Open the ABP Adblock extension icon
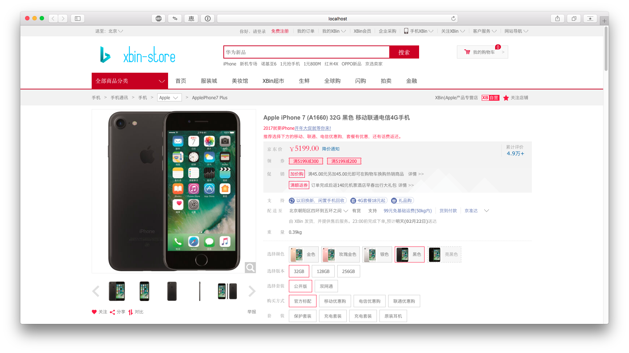This screenshot has height=353, width=629. tap(159, 19)
